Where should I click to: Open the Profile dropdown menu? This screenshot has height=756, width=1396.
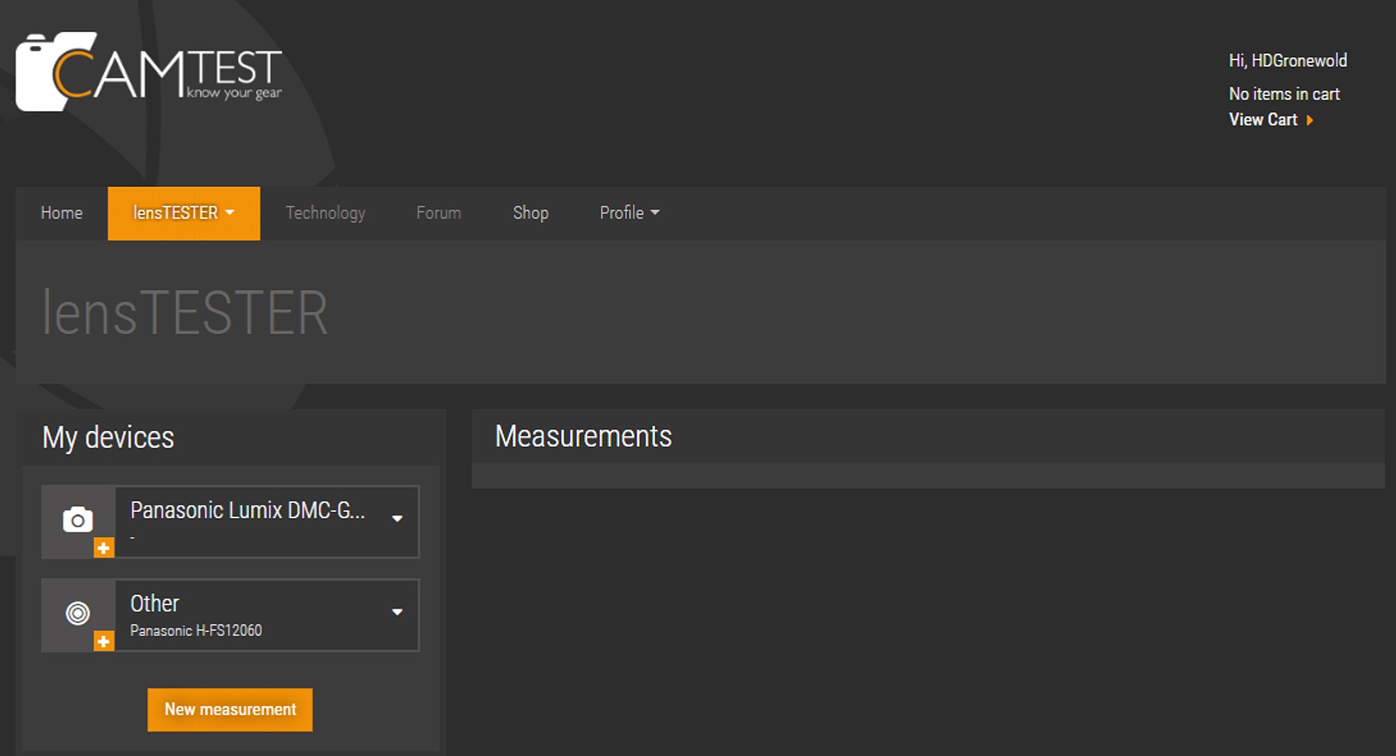[630, 213]
